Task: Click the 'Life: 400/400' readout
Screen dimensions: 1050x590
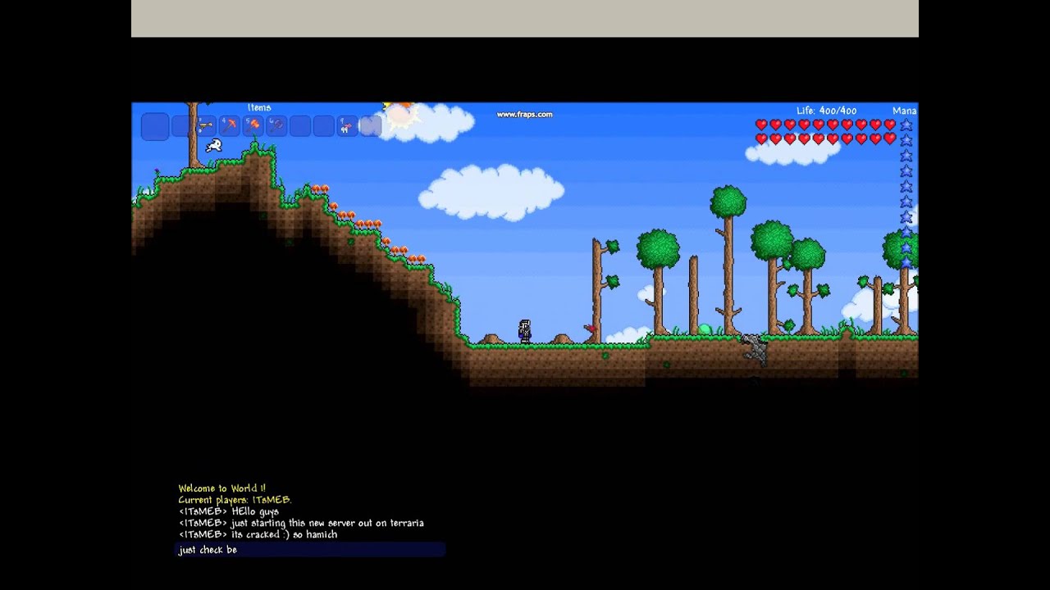Action: 826,111
